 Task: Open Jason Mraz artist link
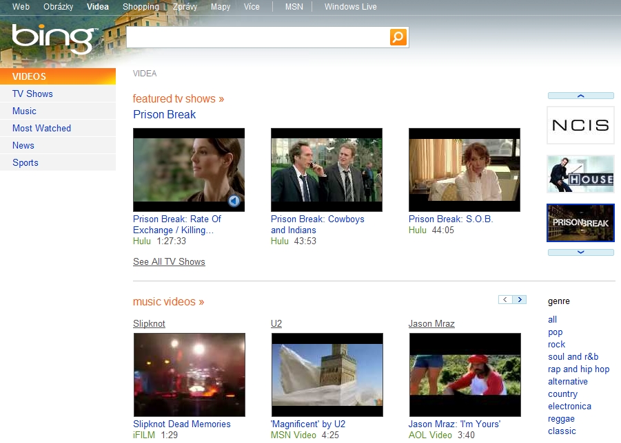tap(431, 324)
